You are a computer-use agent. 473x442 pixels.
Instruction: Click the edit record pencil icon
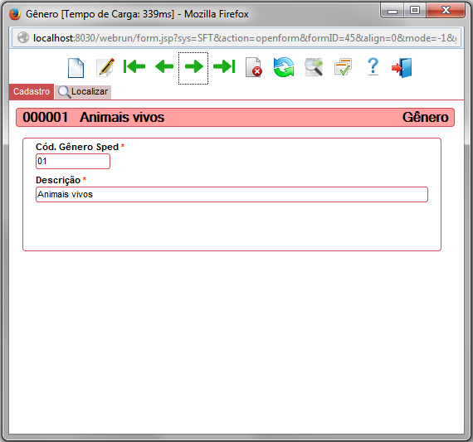[x=105, y=67]
